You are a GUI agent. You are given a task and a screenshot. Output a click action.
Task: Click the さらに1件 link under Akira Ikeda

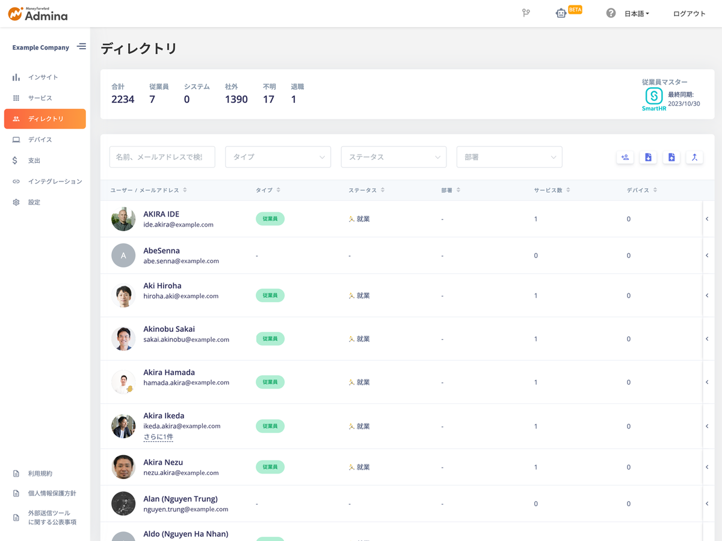click(158, 437)
